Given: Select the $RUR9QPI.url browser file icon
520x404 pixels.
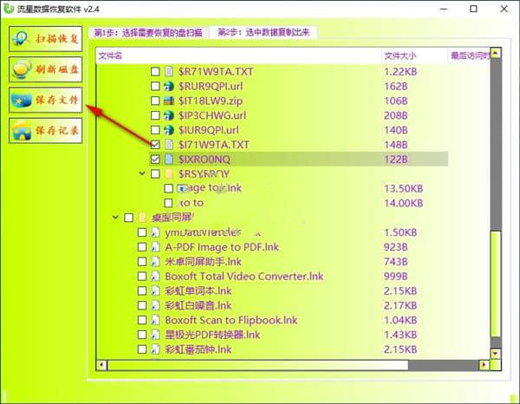Looking at the screenshot, I should tap(169, 86).
